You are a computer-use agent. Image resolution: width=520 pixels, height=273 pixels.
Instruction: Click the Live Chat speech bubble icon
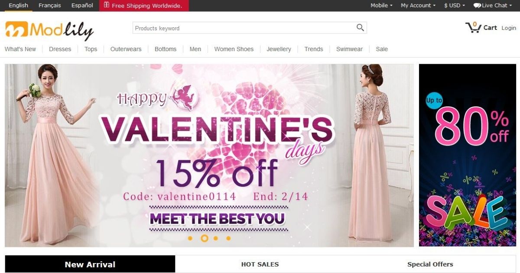pyautogui.click(x=477, y=6)
